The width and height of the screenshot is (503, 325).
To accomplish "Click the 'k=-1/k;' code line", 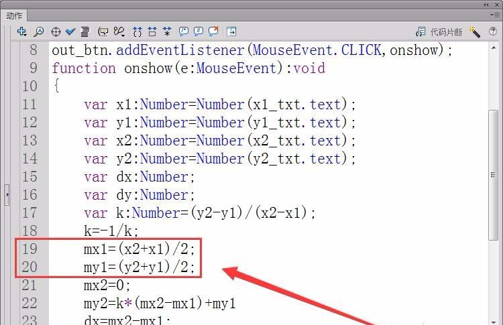I will pos(111,231).
